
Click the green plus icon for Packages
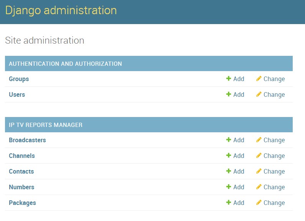229,203
